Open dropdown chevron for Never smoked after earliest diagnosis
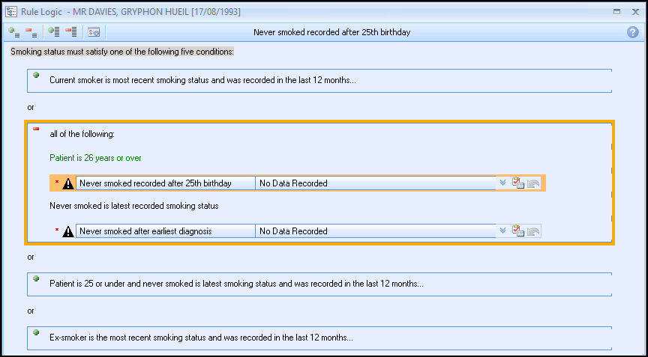The height and width of the screenshot is (357, 648). click(x=502, y=231)
